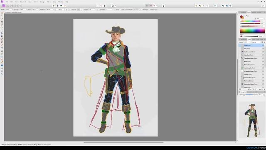This screenshot has width=266, height=150.
Task: Open the brush Width dropdown
Action: [x=12, y=10]
